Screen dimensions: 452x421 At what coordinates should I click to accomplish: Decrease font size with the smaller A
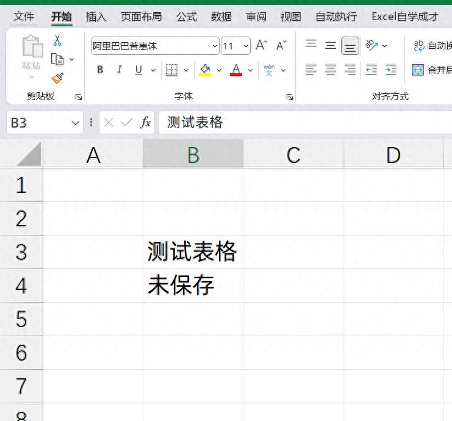point(281,45)
